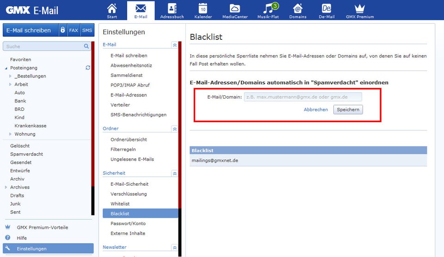Expand the Wohnung subfolder
Viewport: 444px width, 257px height.
coord(10,134)
